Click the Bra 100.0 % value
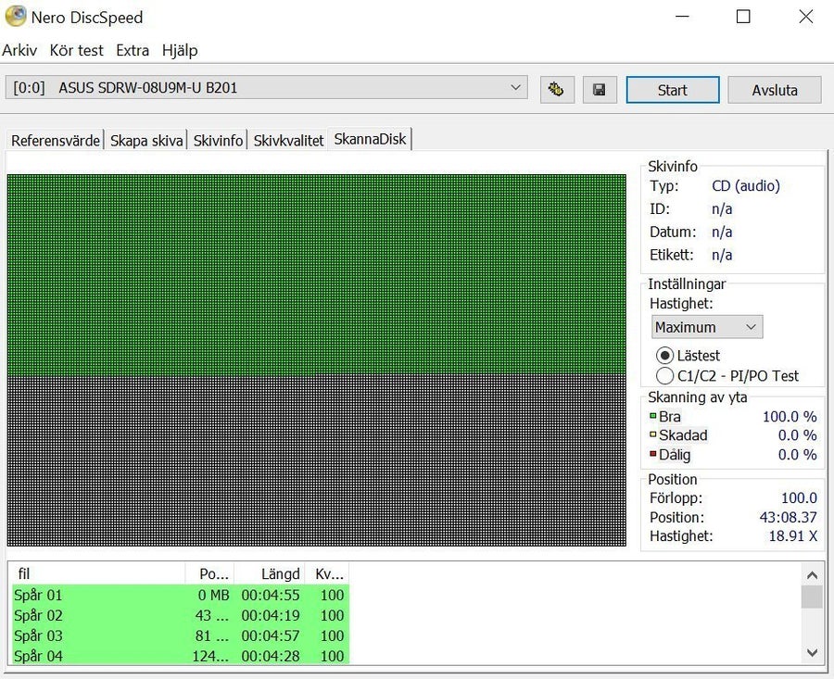The height and width of the screenshot is (679, 834). click(790, 416)
